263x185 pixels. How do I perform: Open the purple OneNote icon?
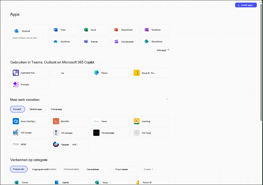point(147,30)
